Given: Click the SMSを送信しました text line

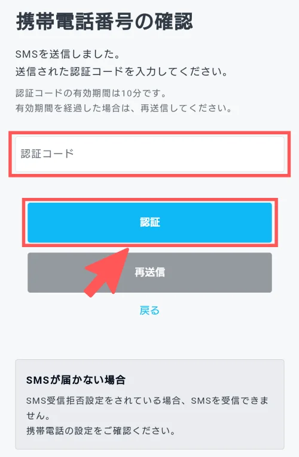Looking at the screenshot, I should 68,54.
